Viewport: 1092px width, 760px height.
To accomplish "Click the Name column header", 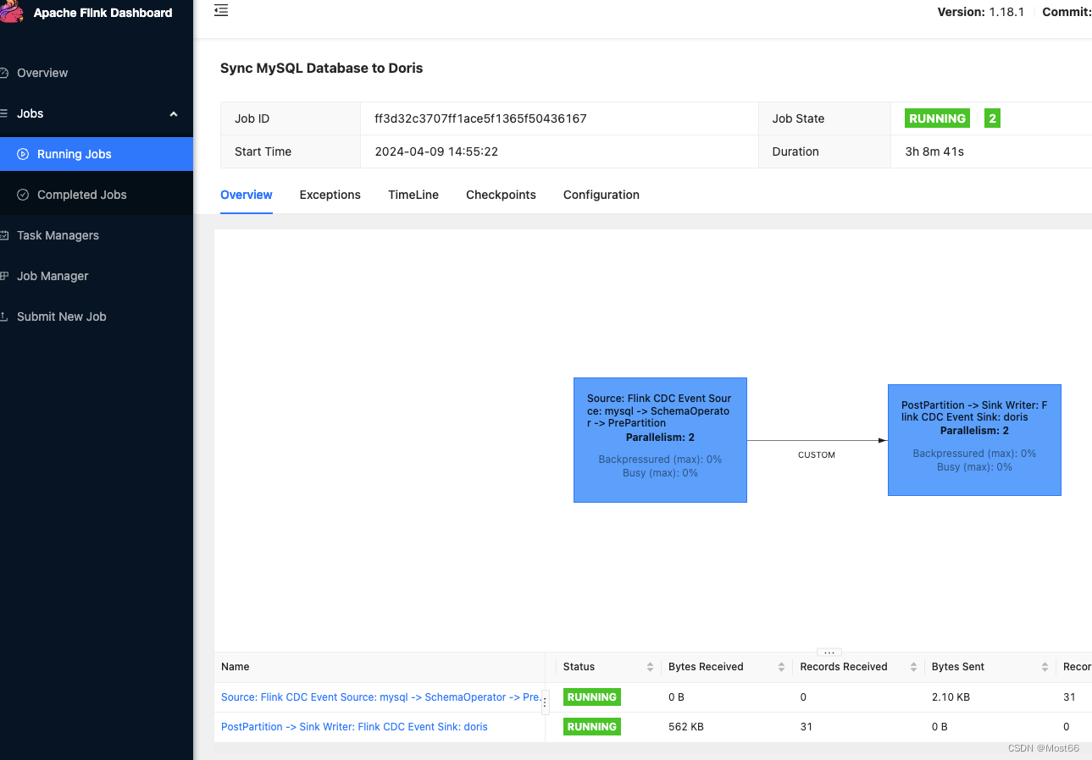I will 236,667.
